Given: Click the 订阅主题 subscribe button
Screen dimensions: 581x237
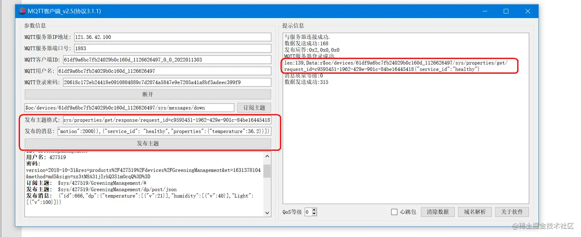Looking at the screenshot, I should pos(254,108).
